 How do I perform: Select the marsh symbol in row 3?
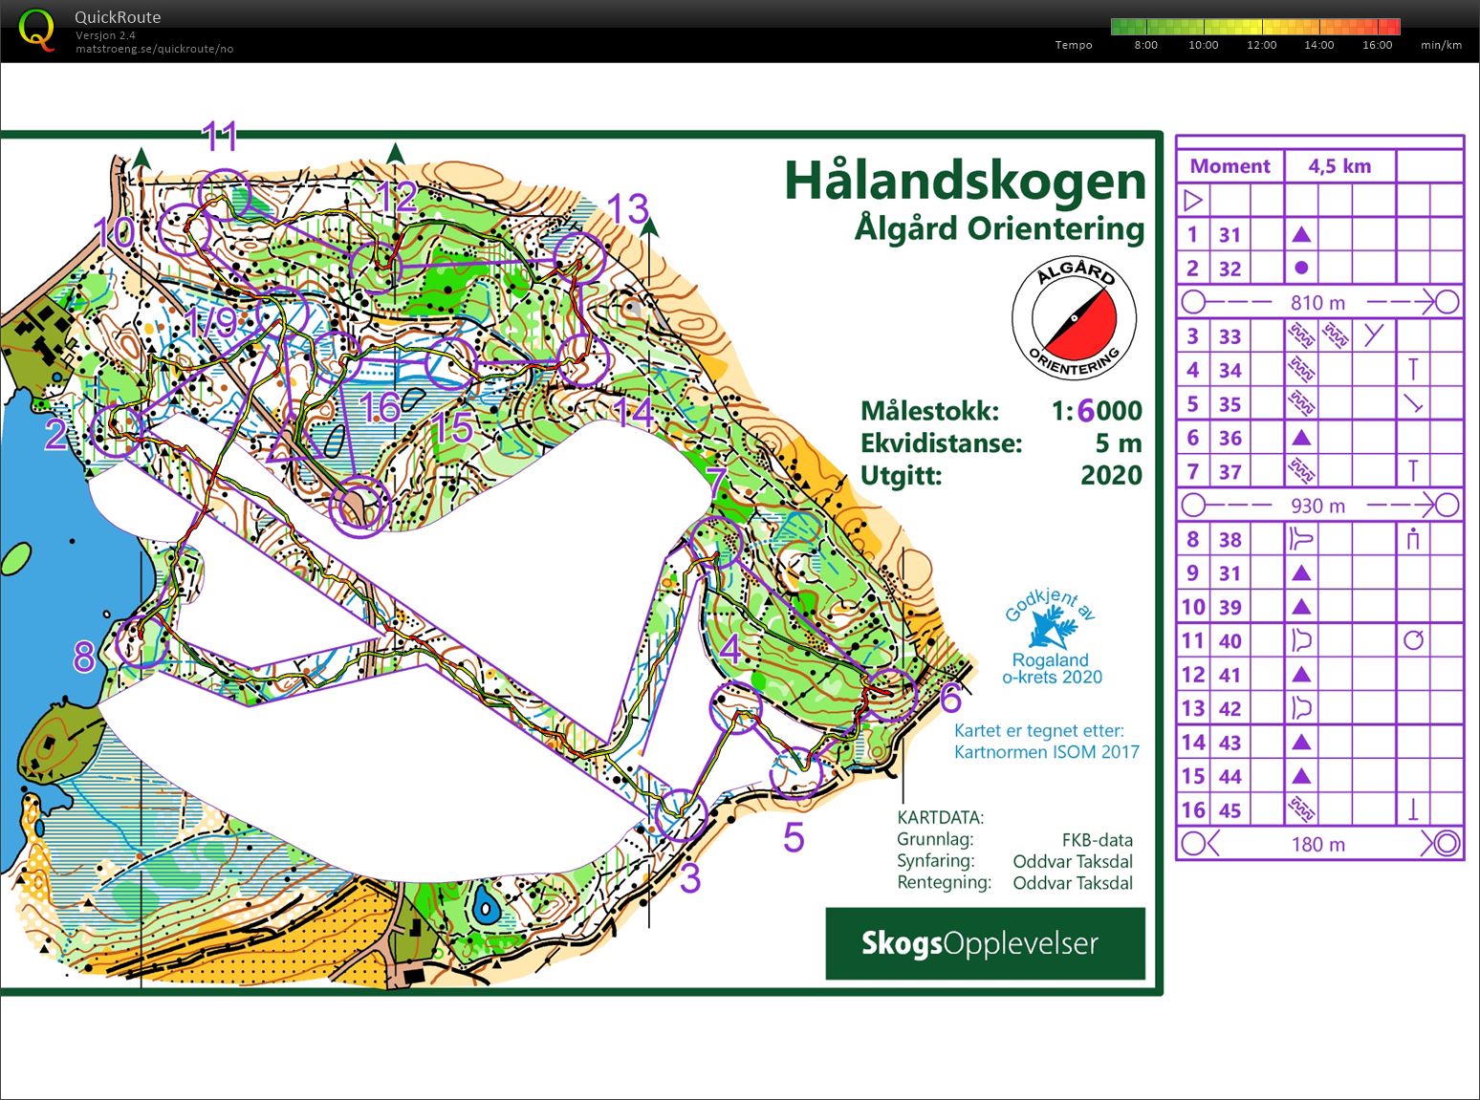coord(1303,335)
